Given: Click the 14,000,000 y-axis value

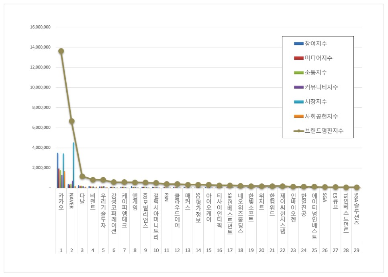Looking at the screenshot, I should [40, 47].
